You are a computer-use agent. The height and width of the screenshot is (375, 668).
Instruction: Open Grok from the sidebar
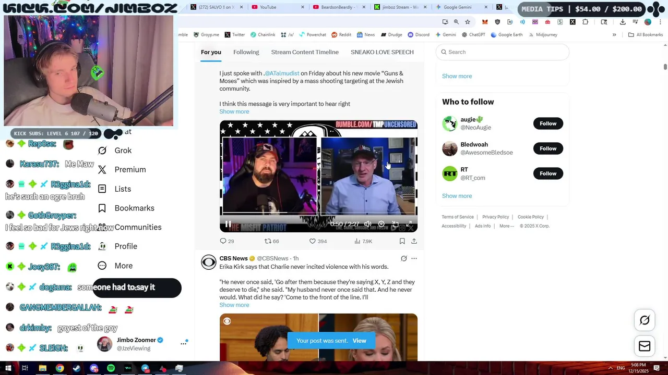[115, 151]
